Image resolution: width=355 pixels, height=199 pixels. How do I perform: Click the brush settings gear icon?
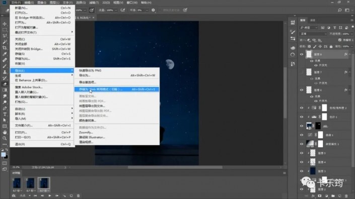coord(153,10)
